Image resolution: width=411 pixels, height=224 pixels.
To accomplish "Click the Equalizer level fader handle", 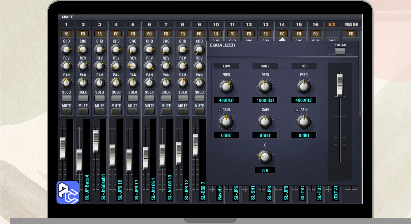I will tap(339, 84).
